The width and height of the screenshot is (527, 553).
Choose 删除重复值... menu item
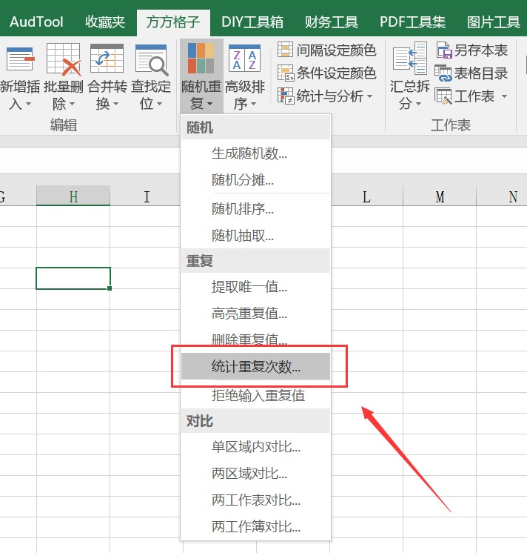click(256, 340)
